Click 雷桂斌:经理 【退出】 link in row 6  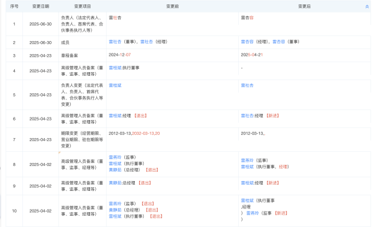click(x=115, y=116)
